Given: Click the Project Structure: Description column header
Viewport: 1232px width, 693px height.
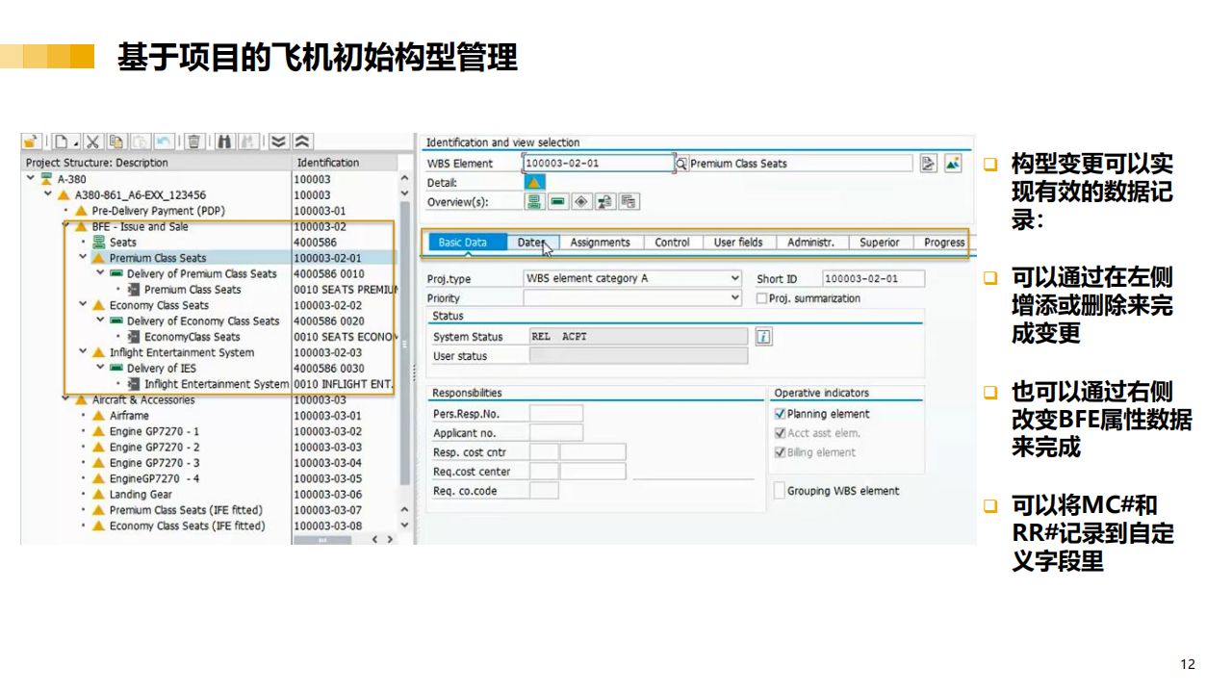Looking at the screenshot, I should (157, 163).
